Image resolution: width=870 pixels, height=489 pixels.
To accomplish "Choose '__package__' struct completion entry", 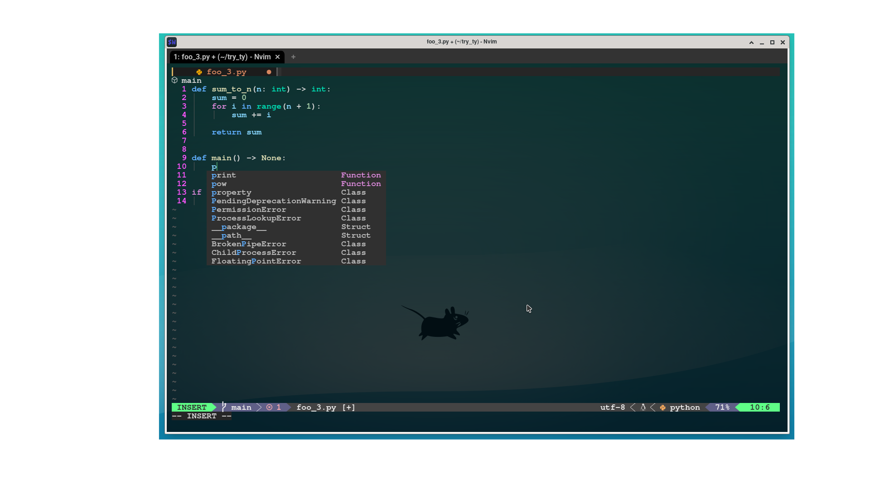I will (239, 227).
